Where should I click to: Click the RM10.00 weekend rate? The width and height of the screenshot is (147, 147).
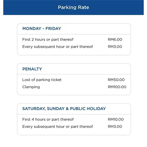[x=115, y=119]
